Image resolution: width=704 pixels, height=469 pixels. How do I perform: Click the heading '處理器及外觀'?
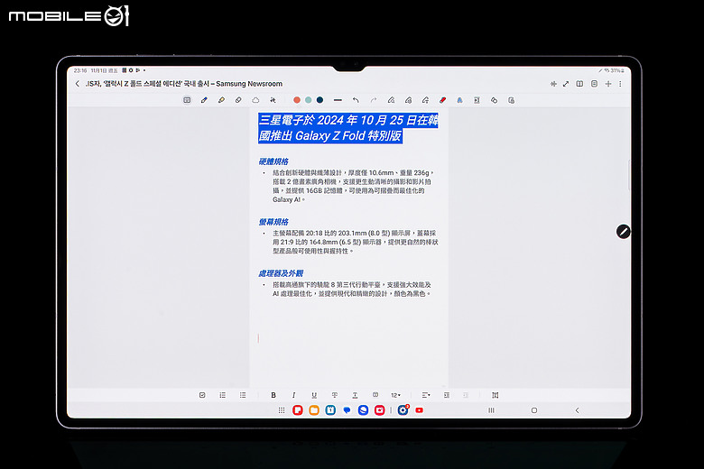coord(281,273)
